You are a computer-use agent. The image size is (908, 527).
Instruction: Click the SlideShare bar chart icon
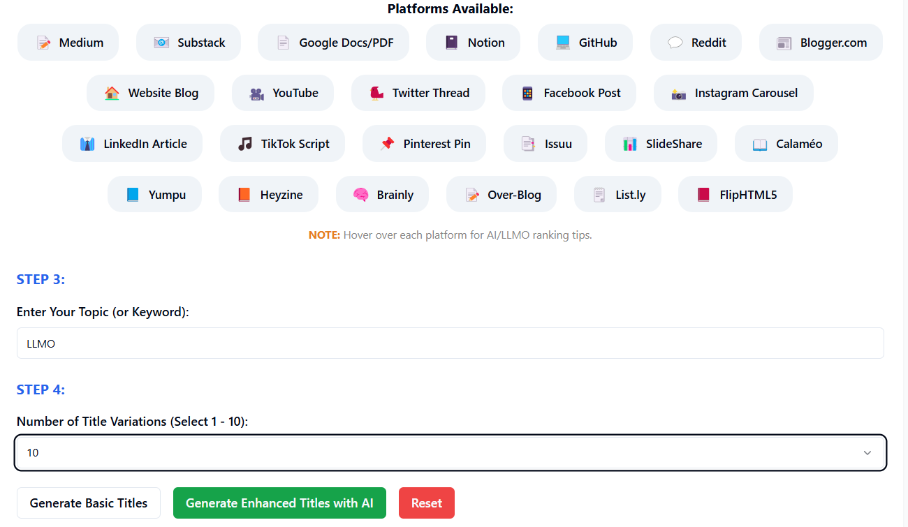coord(630,144)
